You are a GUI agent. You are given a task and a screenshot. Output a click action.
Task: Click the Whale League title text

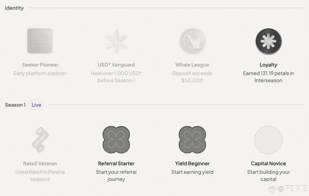pos(192,65)
